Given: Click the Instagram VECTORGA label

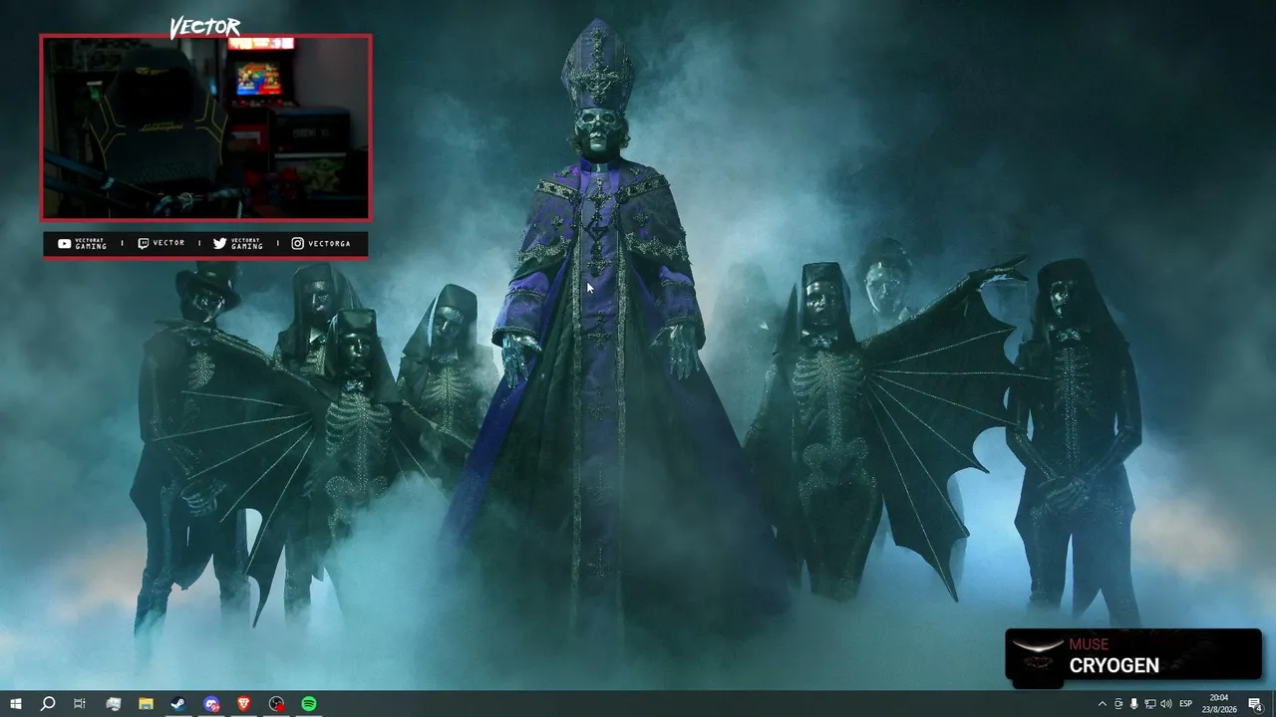Looking at the screenshot, I should (x=321, y=243).
